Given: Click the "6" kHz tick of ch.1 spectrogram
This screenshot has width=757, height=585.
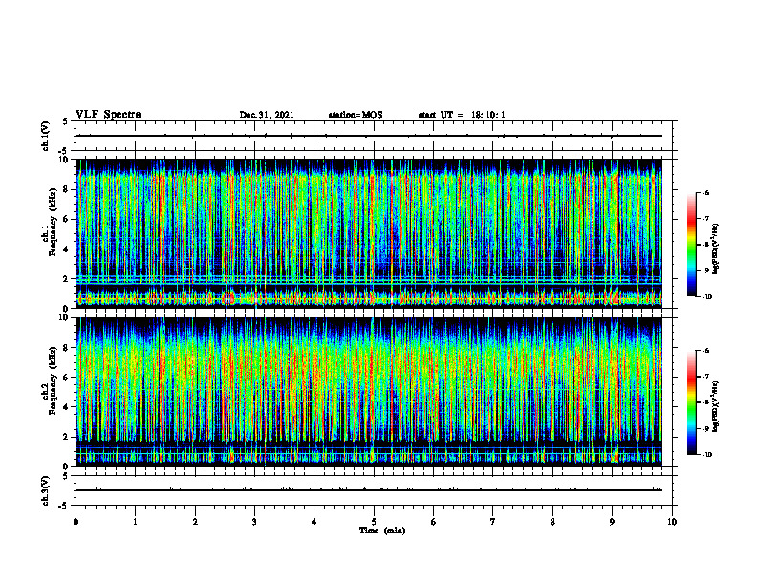Looking at the screenshot, I should (66, 220).
